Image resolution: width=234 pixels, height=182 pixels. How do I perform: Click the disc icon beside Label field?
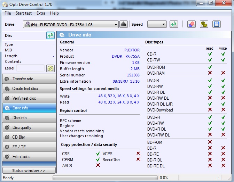[x=50, y=68]
